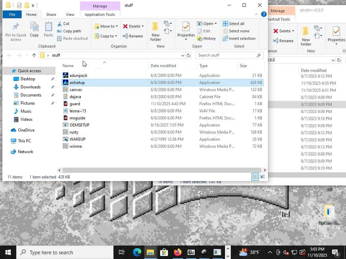The width and height of the screenshot is (346, 259).
Task: Open the Move to dropdown
Action: click(106, 26)
